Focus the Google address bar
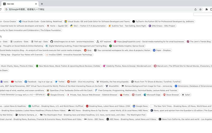 click(x=99, y=9)
